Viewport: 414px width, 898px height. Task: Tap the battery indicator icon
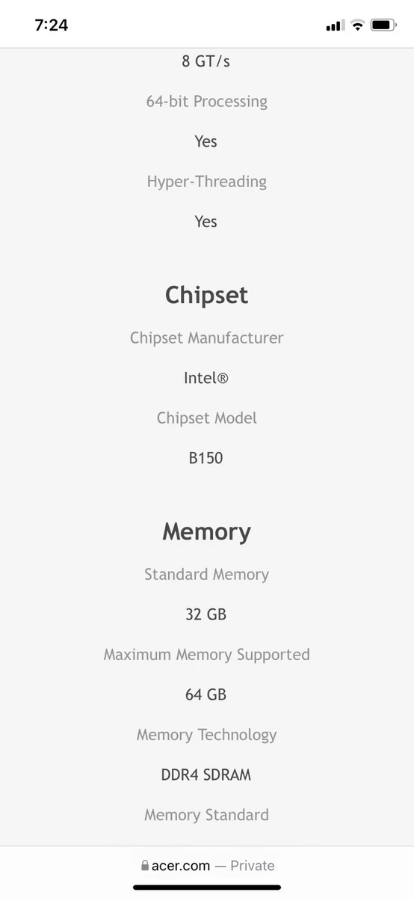[x=383, y=25]
